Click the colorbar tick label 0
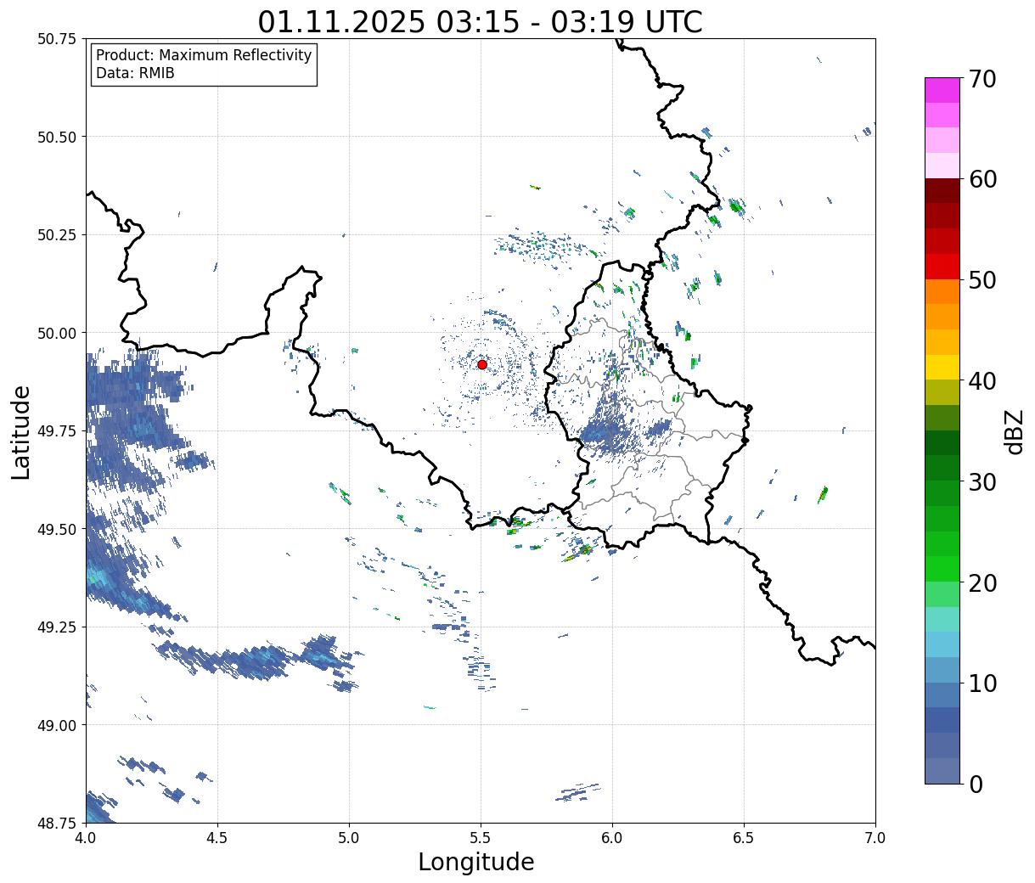Image resolution: width=1035 pixels, height=883 pixels. [x=976, y=785]
